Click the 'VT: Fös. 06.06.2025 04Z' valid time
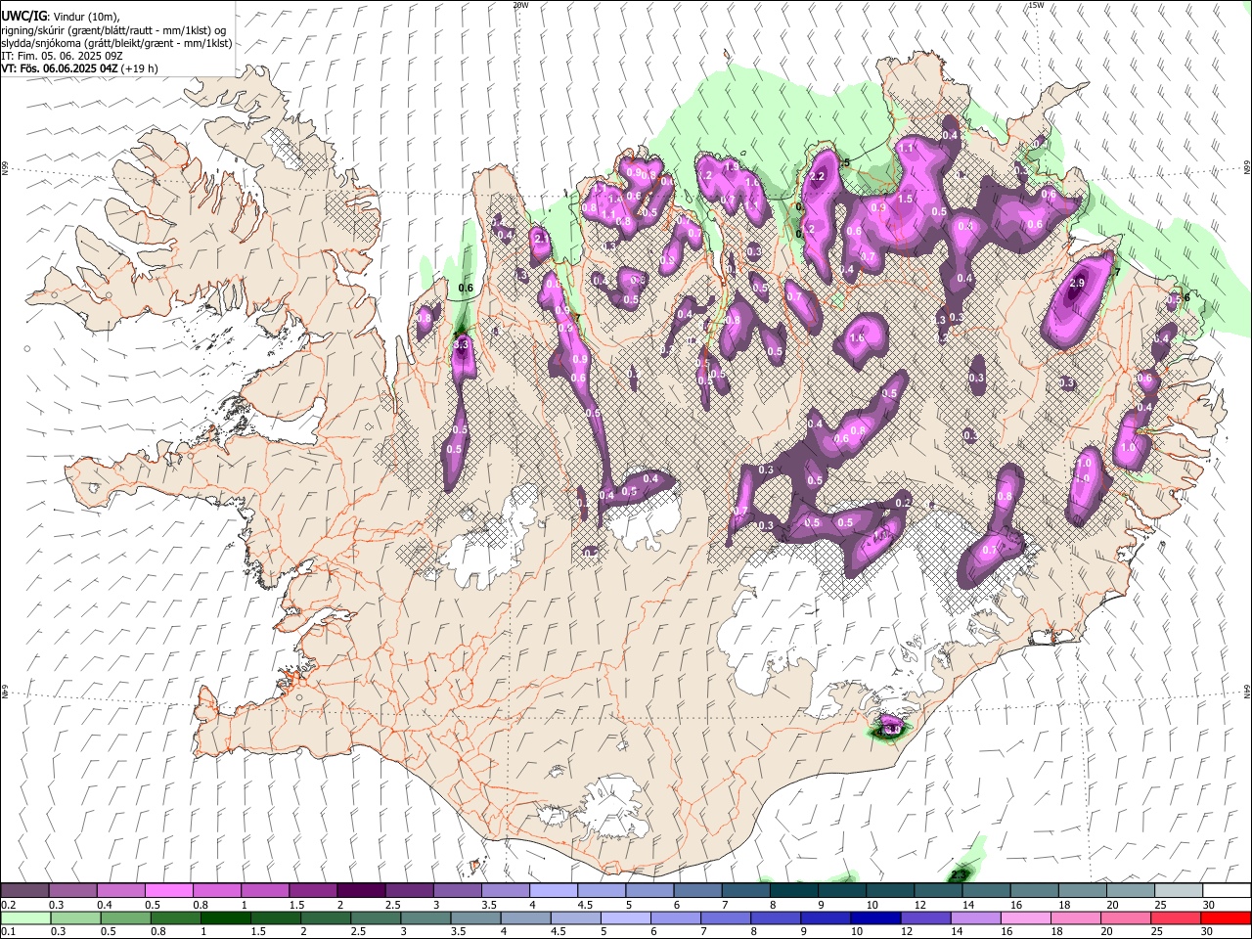 (x=60, y=68)
